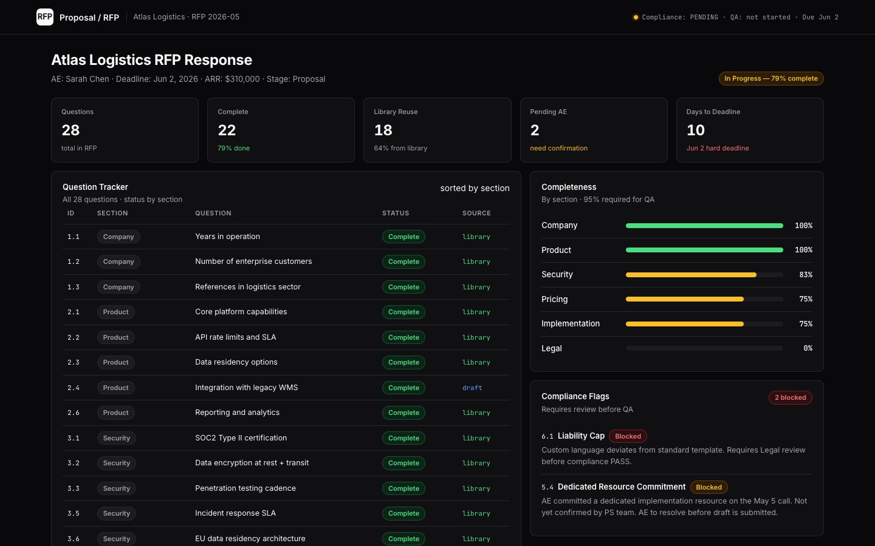The image size is (875, 546).
Task: Sort by the STATUS column header
Action: pyautogui.click(x=396, y=213)
